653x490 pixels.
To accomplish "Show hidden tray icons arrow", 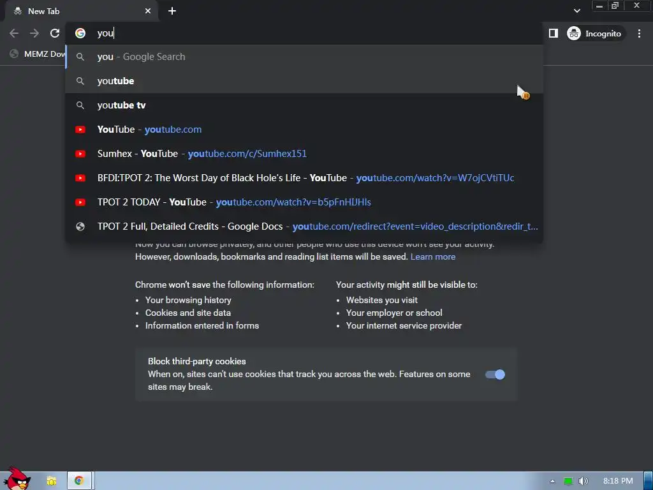I will click(552, 481).
